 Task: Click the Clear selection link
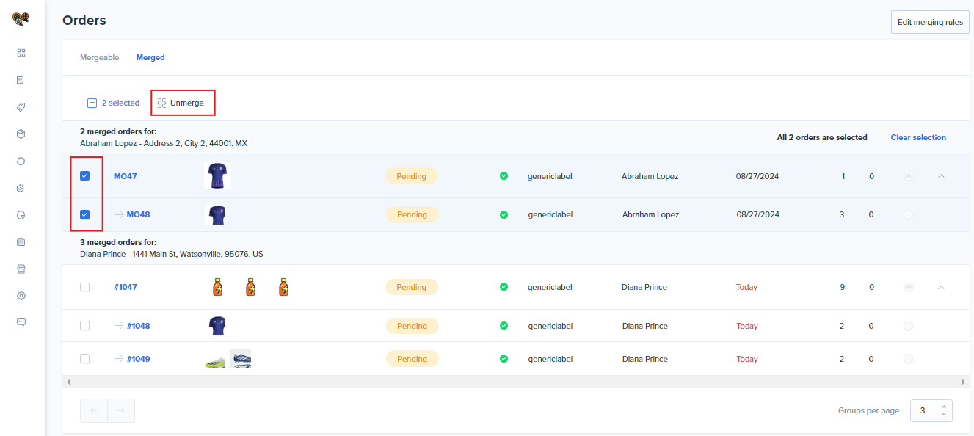pos(917,137)
